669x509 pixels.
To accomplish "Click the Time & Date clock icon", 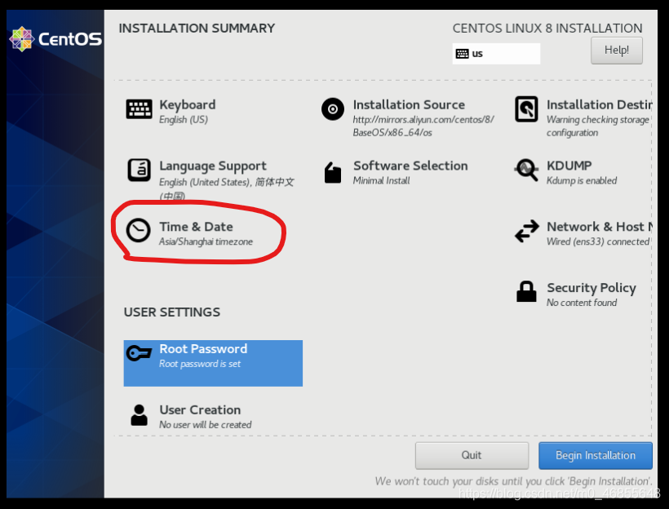I will coord(138,230).
